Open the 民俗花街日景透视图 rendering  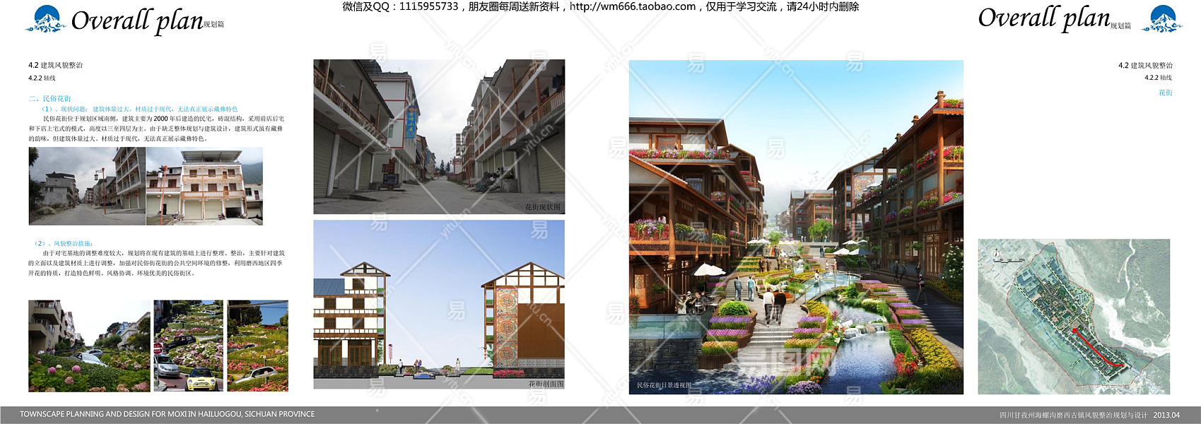tap(796, 227)
